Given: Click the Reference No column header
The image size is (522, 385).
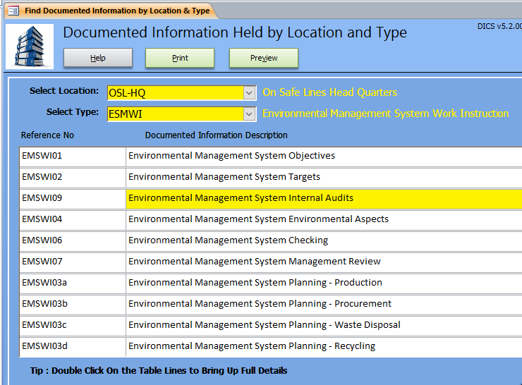Looking at the screenshot, I should click(x=47, y=135).
